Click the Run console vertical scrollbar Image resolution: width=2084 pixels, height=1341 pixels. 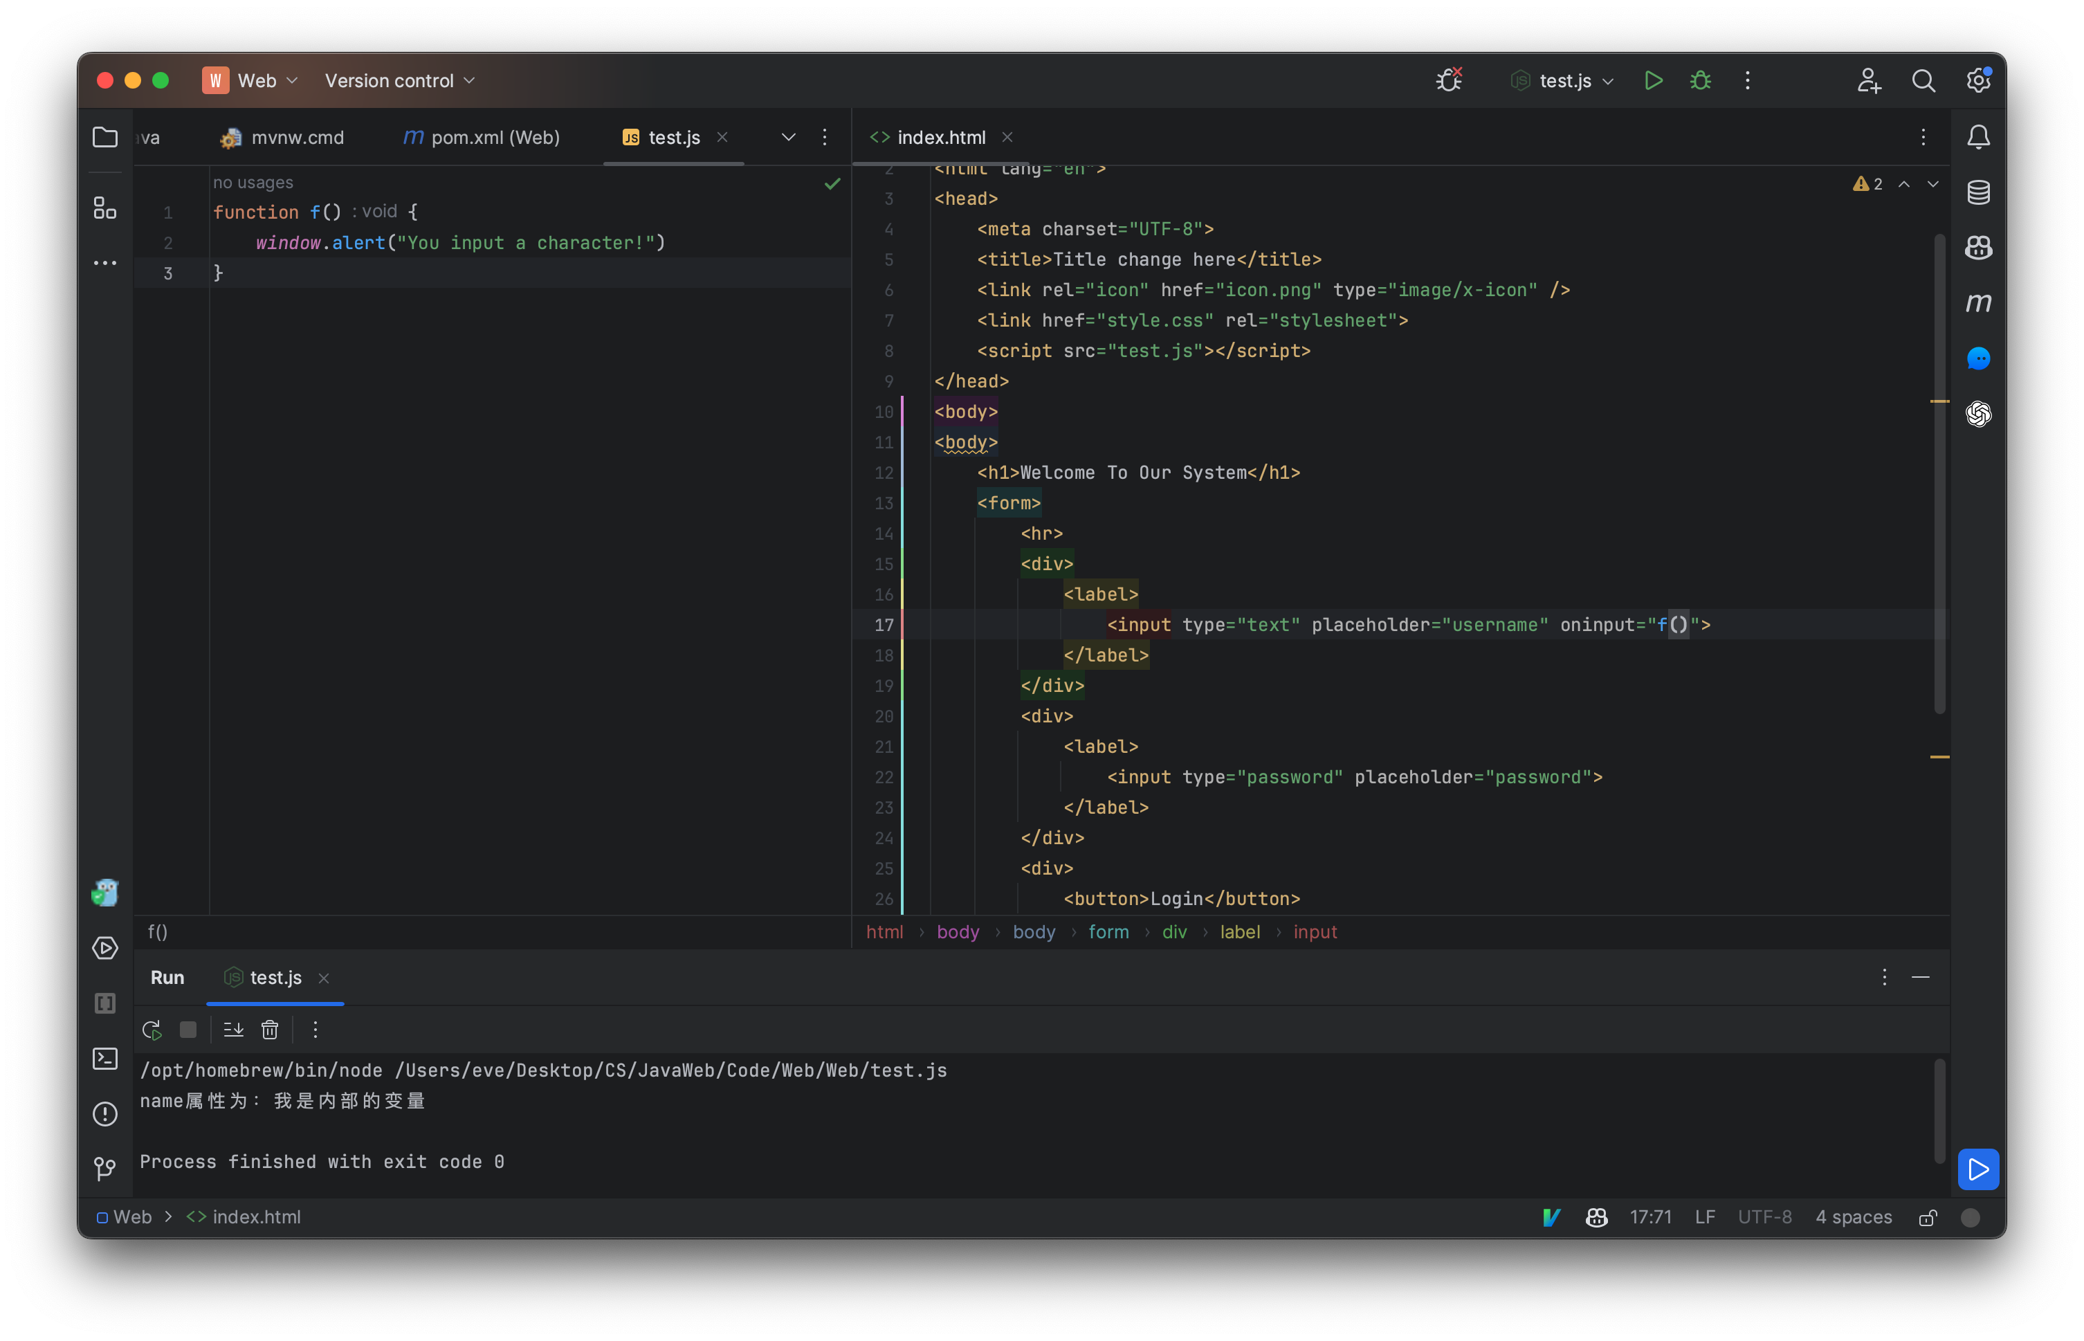click(1939, 1111)
